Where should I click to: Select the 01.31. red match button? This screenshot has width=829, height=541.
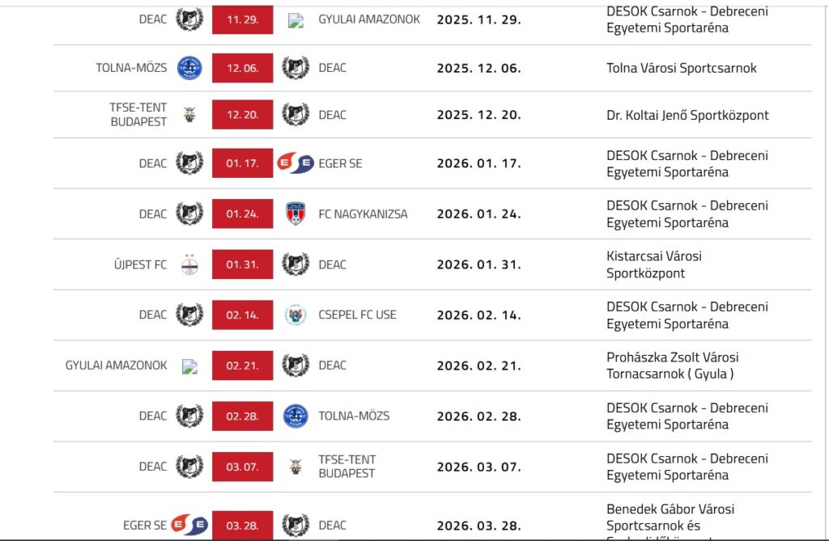pos(242,264)
